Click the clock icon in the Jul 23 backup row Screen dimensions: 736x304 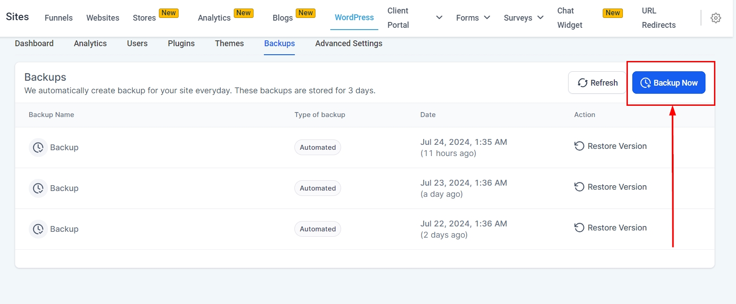38,188
